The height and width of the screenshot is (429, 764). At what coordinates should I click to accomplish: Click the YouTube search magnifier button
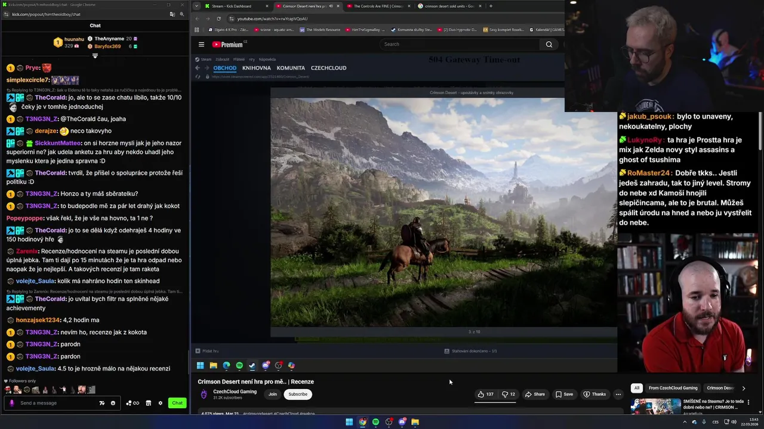pos(549,44)
